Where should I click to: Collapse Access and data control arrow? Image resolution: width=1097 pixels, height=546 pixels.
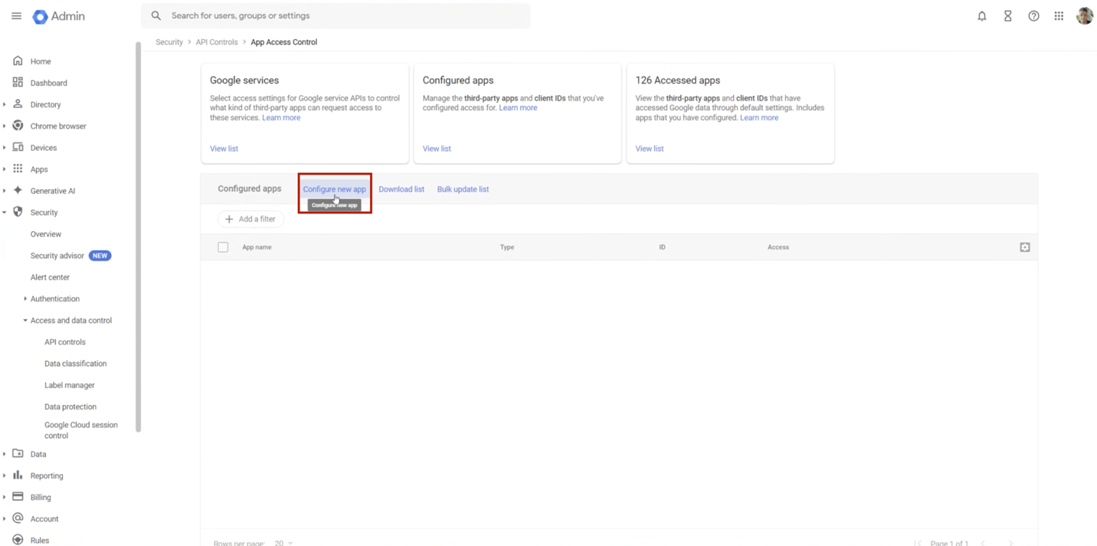(25, 321)
